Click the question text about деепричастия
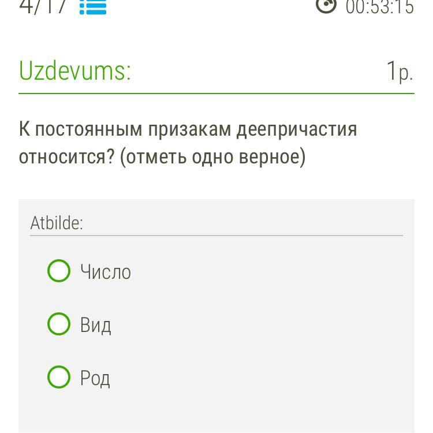The image size is (433, 433). coord(188,143)
